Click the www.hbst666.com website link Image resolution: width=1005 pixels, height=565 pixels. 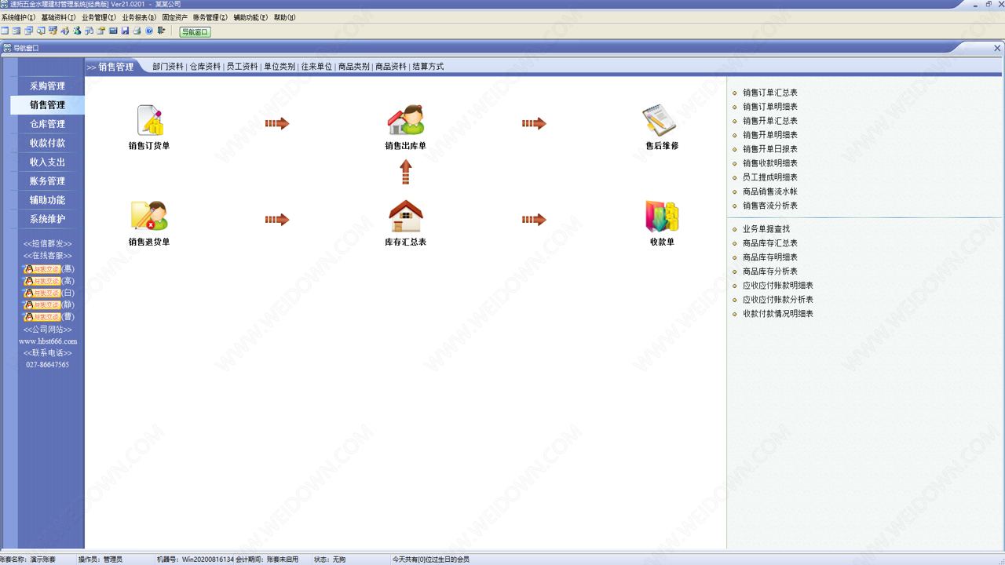tap(48, 341)
